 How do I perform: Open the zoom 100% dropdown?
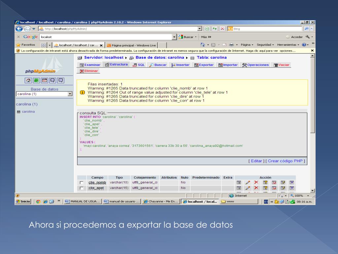click(308, 196)
